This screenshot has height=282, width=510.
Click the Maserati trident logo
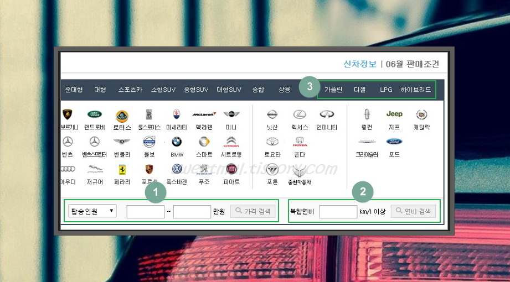[x=176, y=114]
